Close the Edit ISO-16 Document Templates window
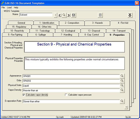 click(137, 3)
